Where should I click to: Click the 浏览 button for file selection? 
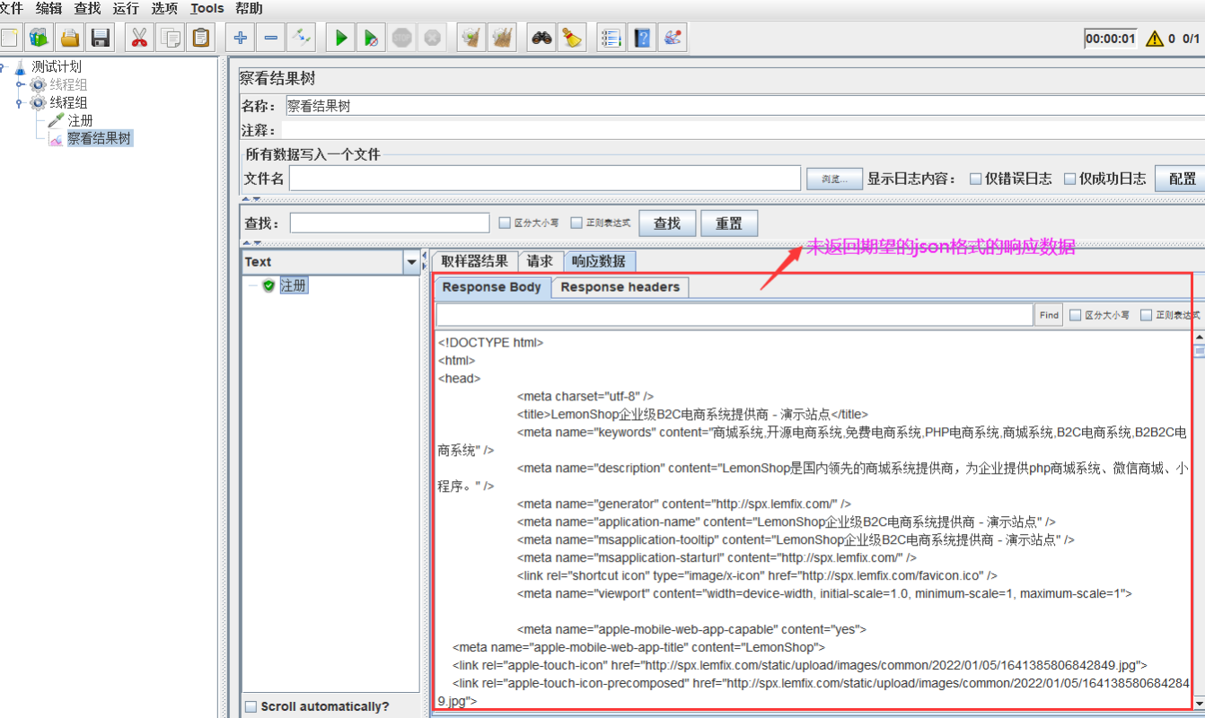pyautogui.click(x=834, y=178)
